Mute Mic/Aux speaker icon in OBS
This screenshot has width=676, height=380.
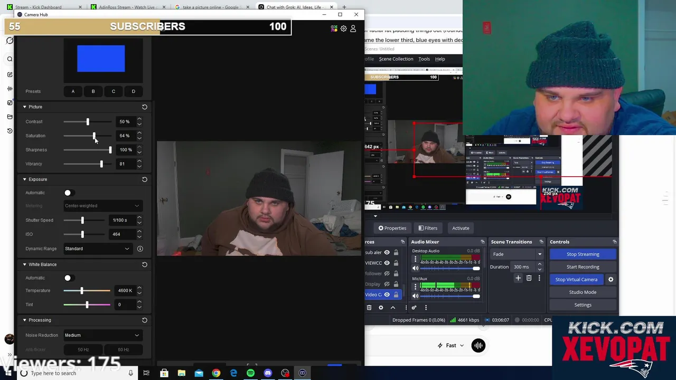tap(416, 296)
